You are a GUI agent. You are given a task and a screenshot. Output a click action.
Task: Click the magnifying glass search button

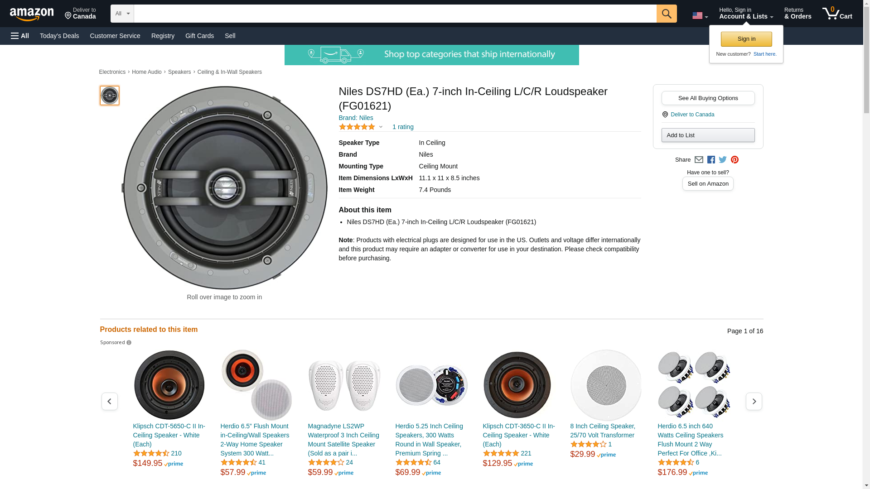666,14
